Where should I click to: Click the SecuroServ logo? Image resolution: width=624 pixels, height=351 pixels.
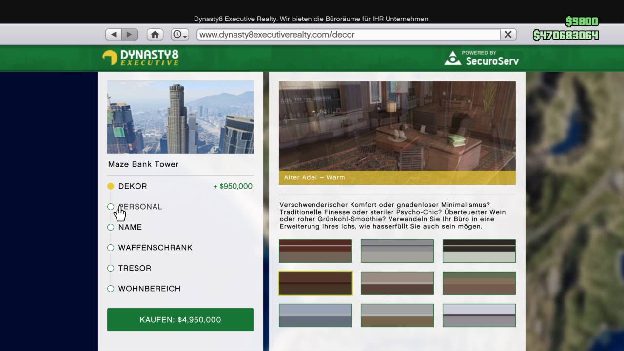pyautogui.click(x=482, y=58)
